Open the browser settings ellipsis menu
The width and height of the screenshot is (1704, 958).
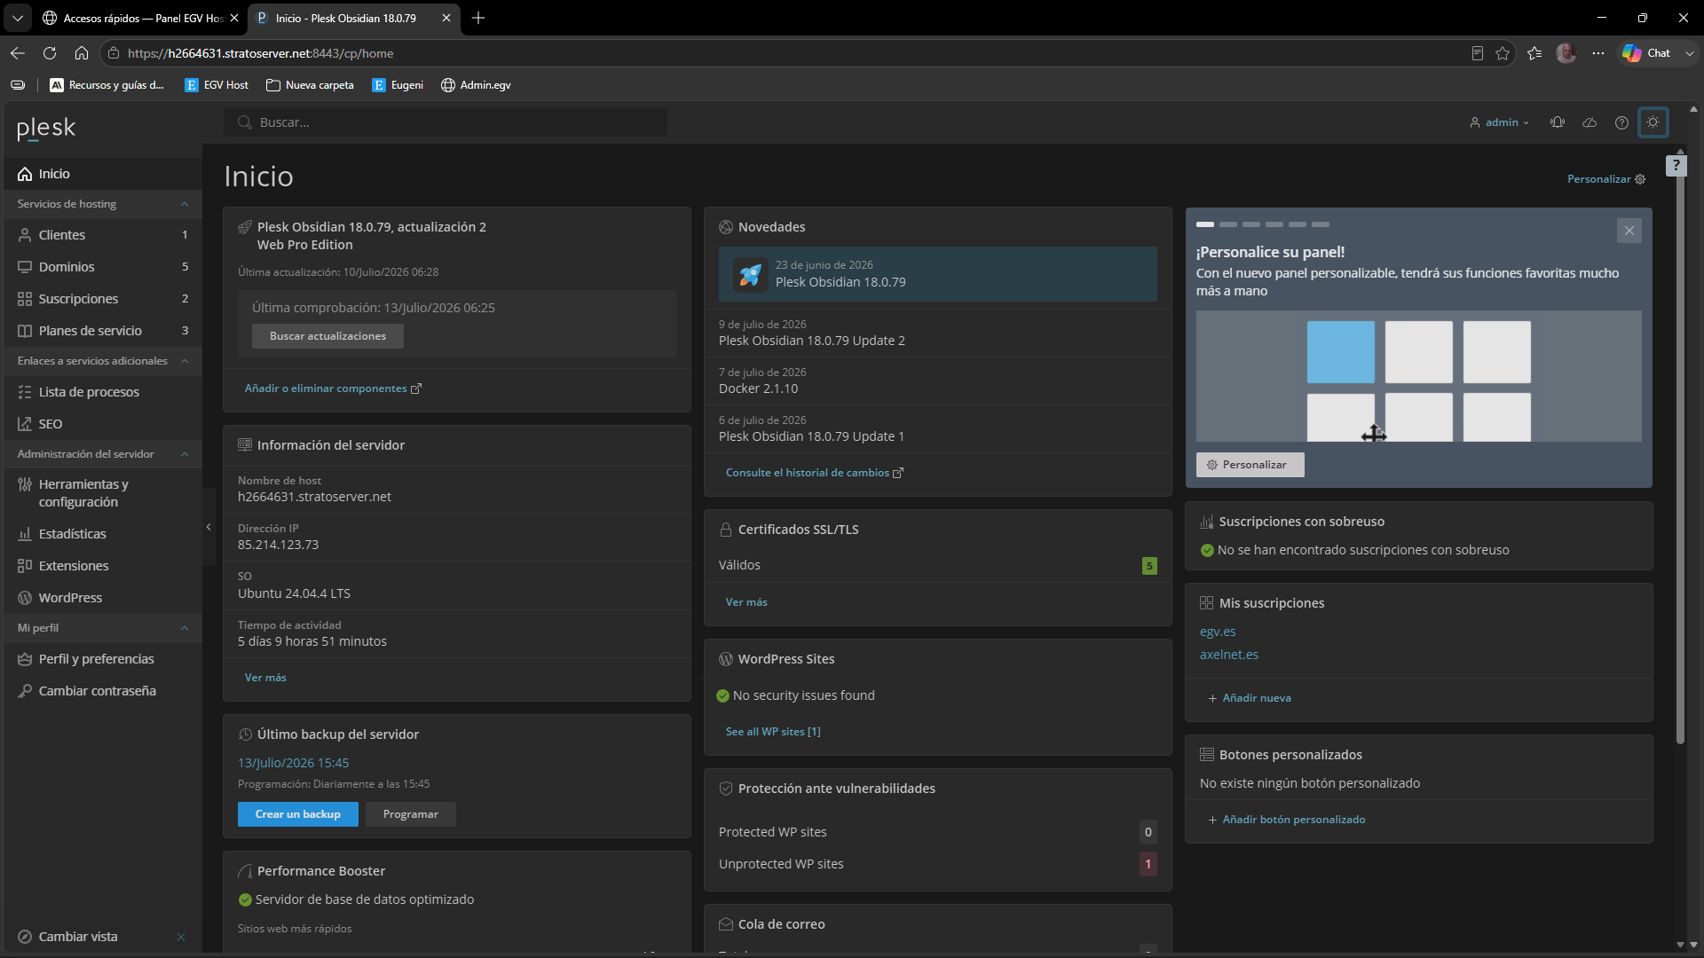tap(1598, 53)
